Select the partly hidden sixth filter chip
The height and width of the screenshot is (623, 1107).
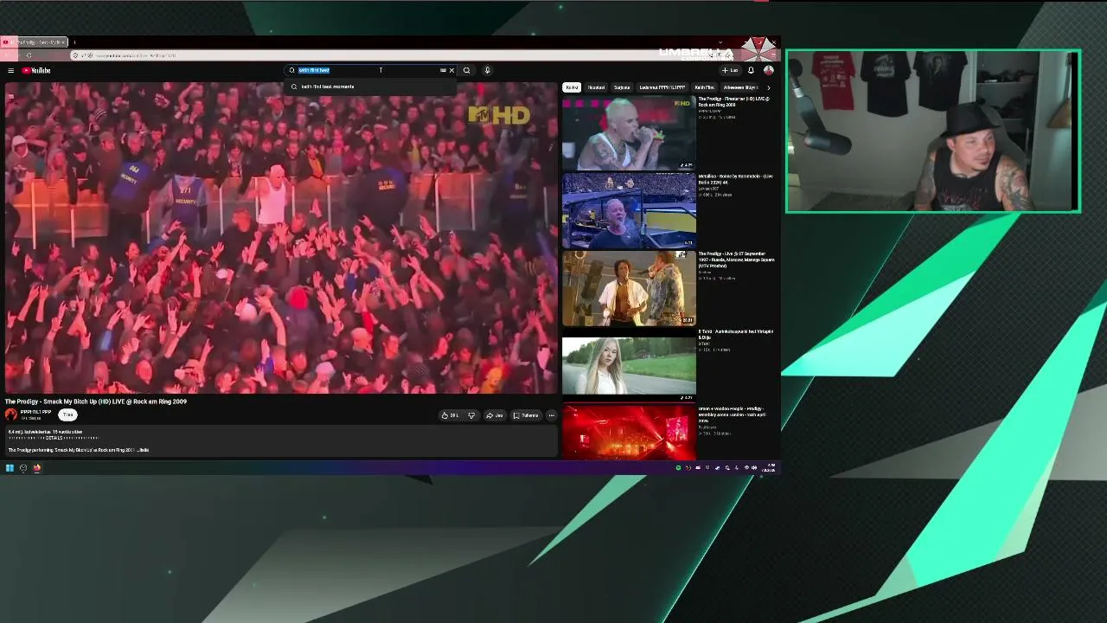tap(740, 87)
